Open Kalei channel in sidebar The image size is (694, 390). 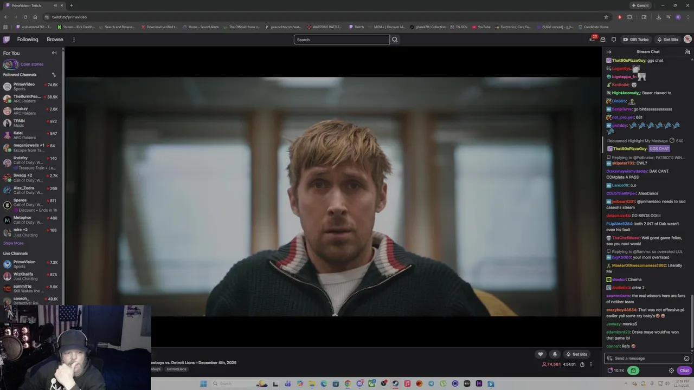coord(30,135)
